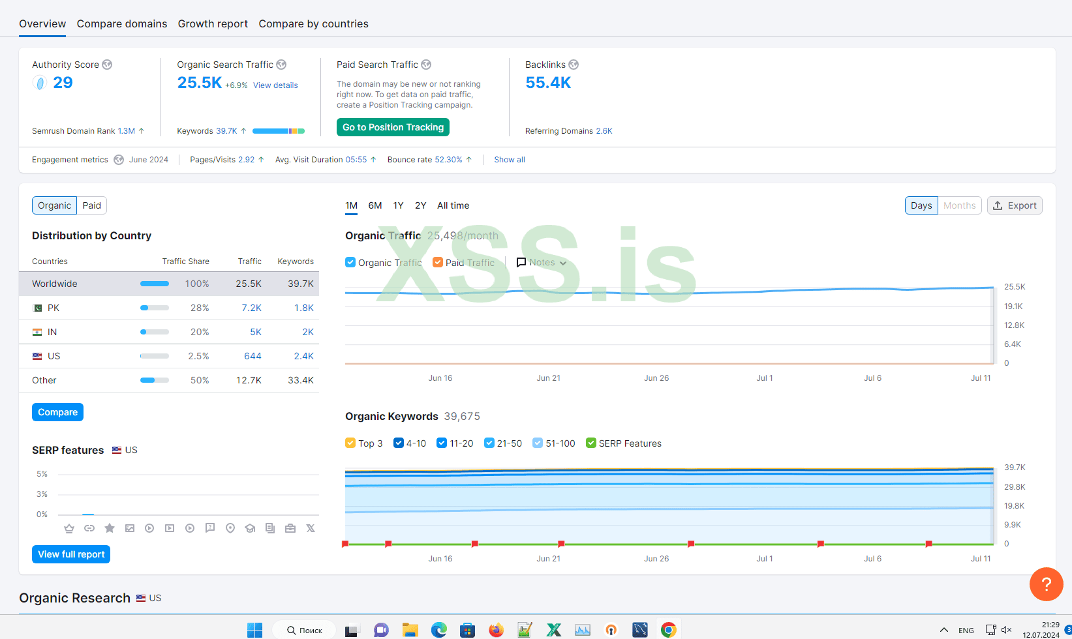Disable the SERP Features checkbox
Image resolution: width=1072 pixels, height=639 pixels.
(591, 443)
